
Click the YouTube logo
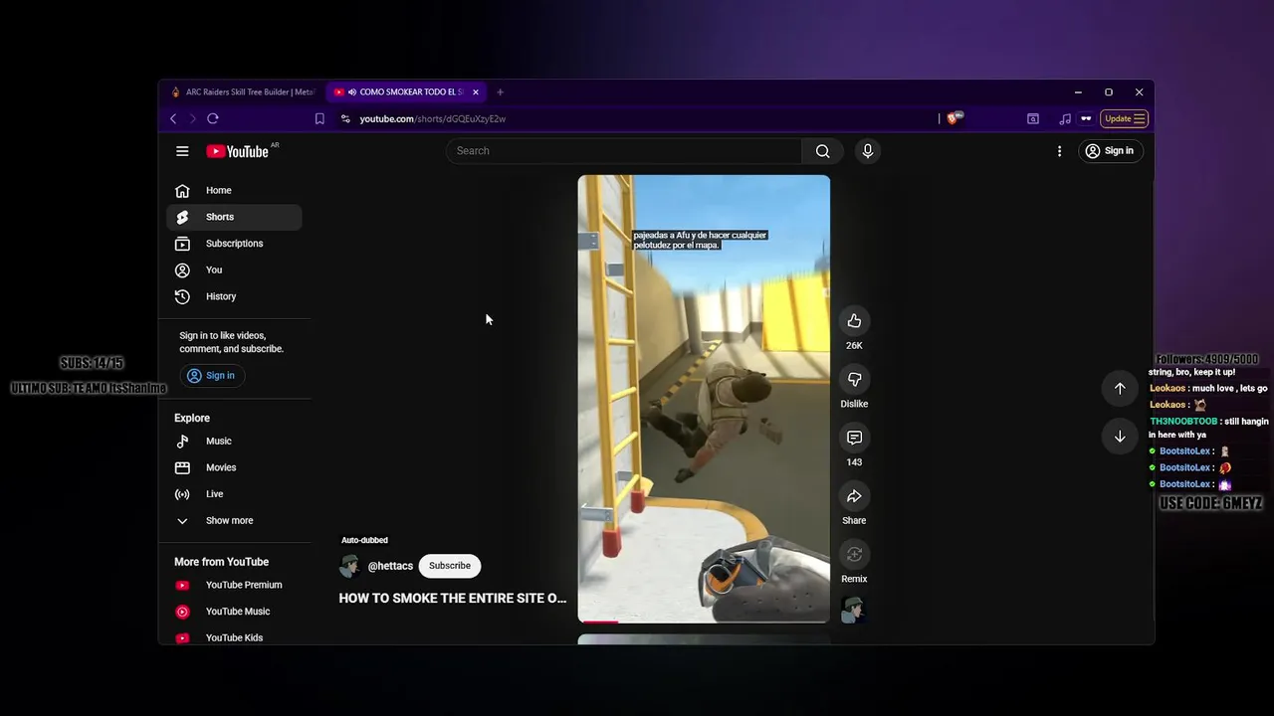(x=238, y=151)
